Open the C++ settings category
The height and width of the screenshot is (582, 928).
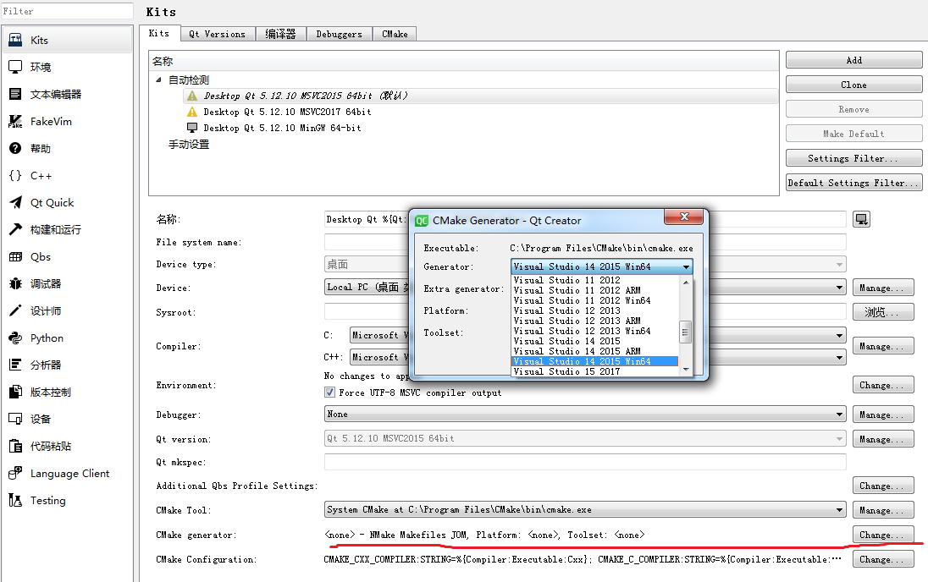click(x=67, y=176)
